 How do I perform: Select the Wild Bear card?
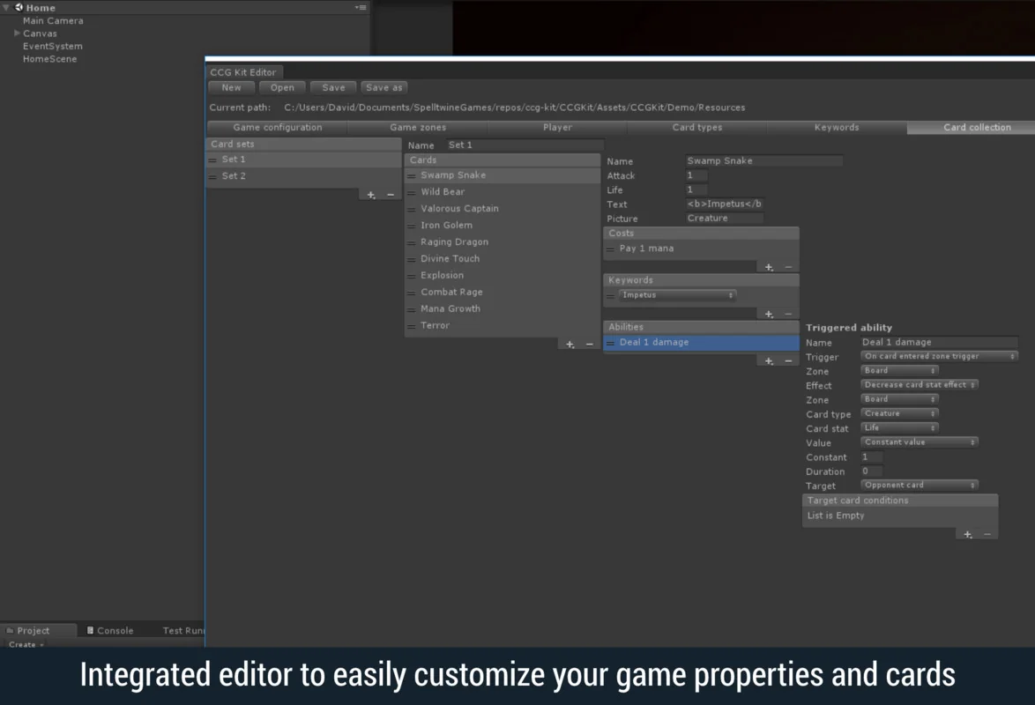pyautogui.click(x=443, y=191)
